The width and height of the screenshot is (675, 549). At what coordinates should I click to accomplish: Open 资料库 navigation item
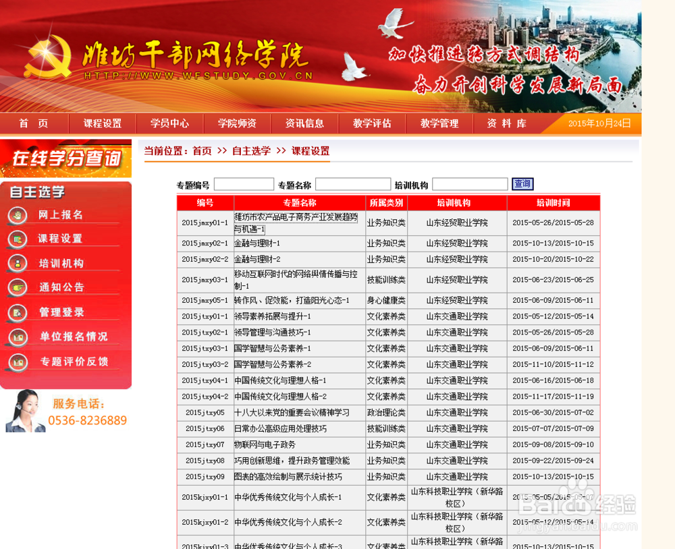tap(507, 123)
